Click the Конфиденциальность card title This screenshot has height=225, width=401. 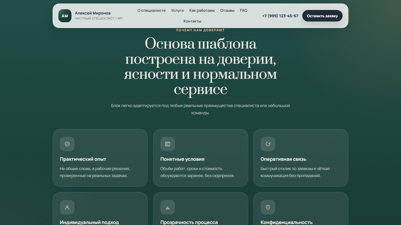pos(286,222)
